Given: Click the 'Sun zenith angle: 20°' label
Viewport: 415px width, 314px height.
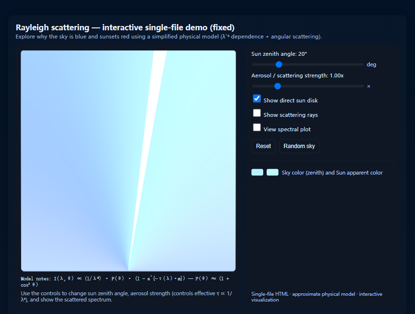Looking at the screenshot, I should coord(279,54).
